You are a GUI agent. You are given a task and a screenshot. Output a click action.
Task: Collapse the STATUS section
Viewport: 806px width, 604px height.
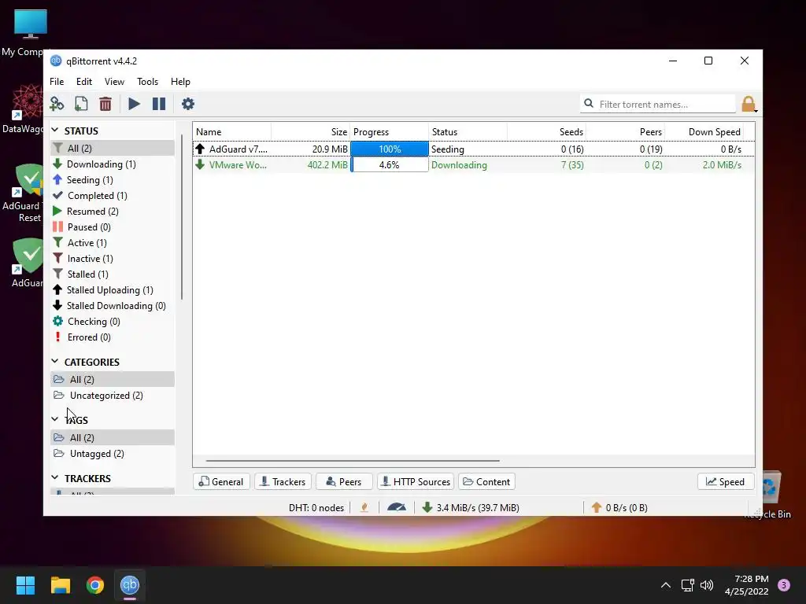55,131
